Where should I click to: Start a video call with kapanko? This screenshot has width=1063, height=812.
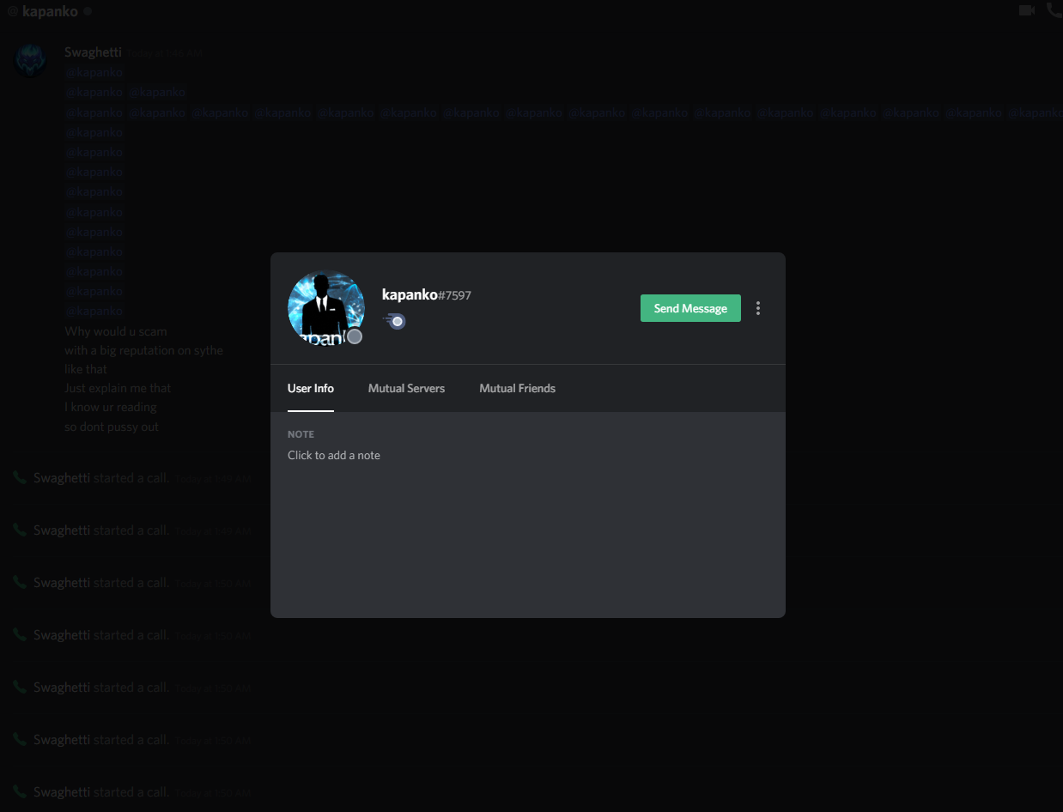pos(1026,10)
